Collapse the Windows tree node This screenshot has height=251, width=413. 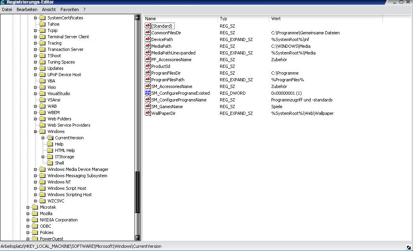[35, 131]
